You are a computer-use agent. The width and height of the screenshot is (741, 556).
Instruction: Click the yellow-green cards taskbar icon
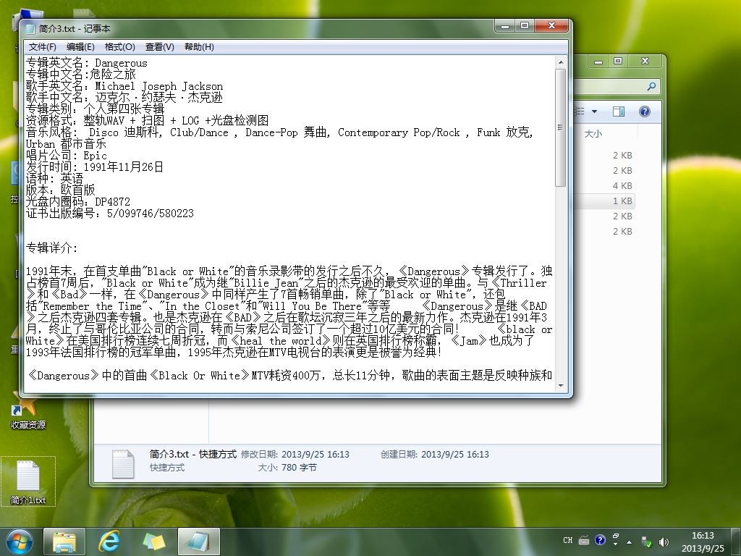pos(154,542)
